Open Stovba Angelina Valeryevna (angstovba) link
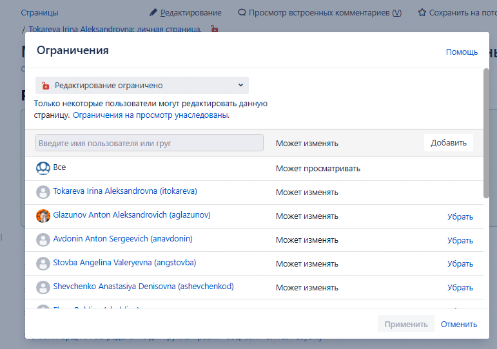This screenshot has height=349, width=497. pyautogui.click(x=124, y=262)
